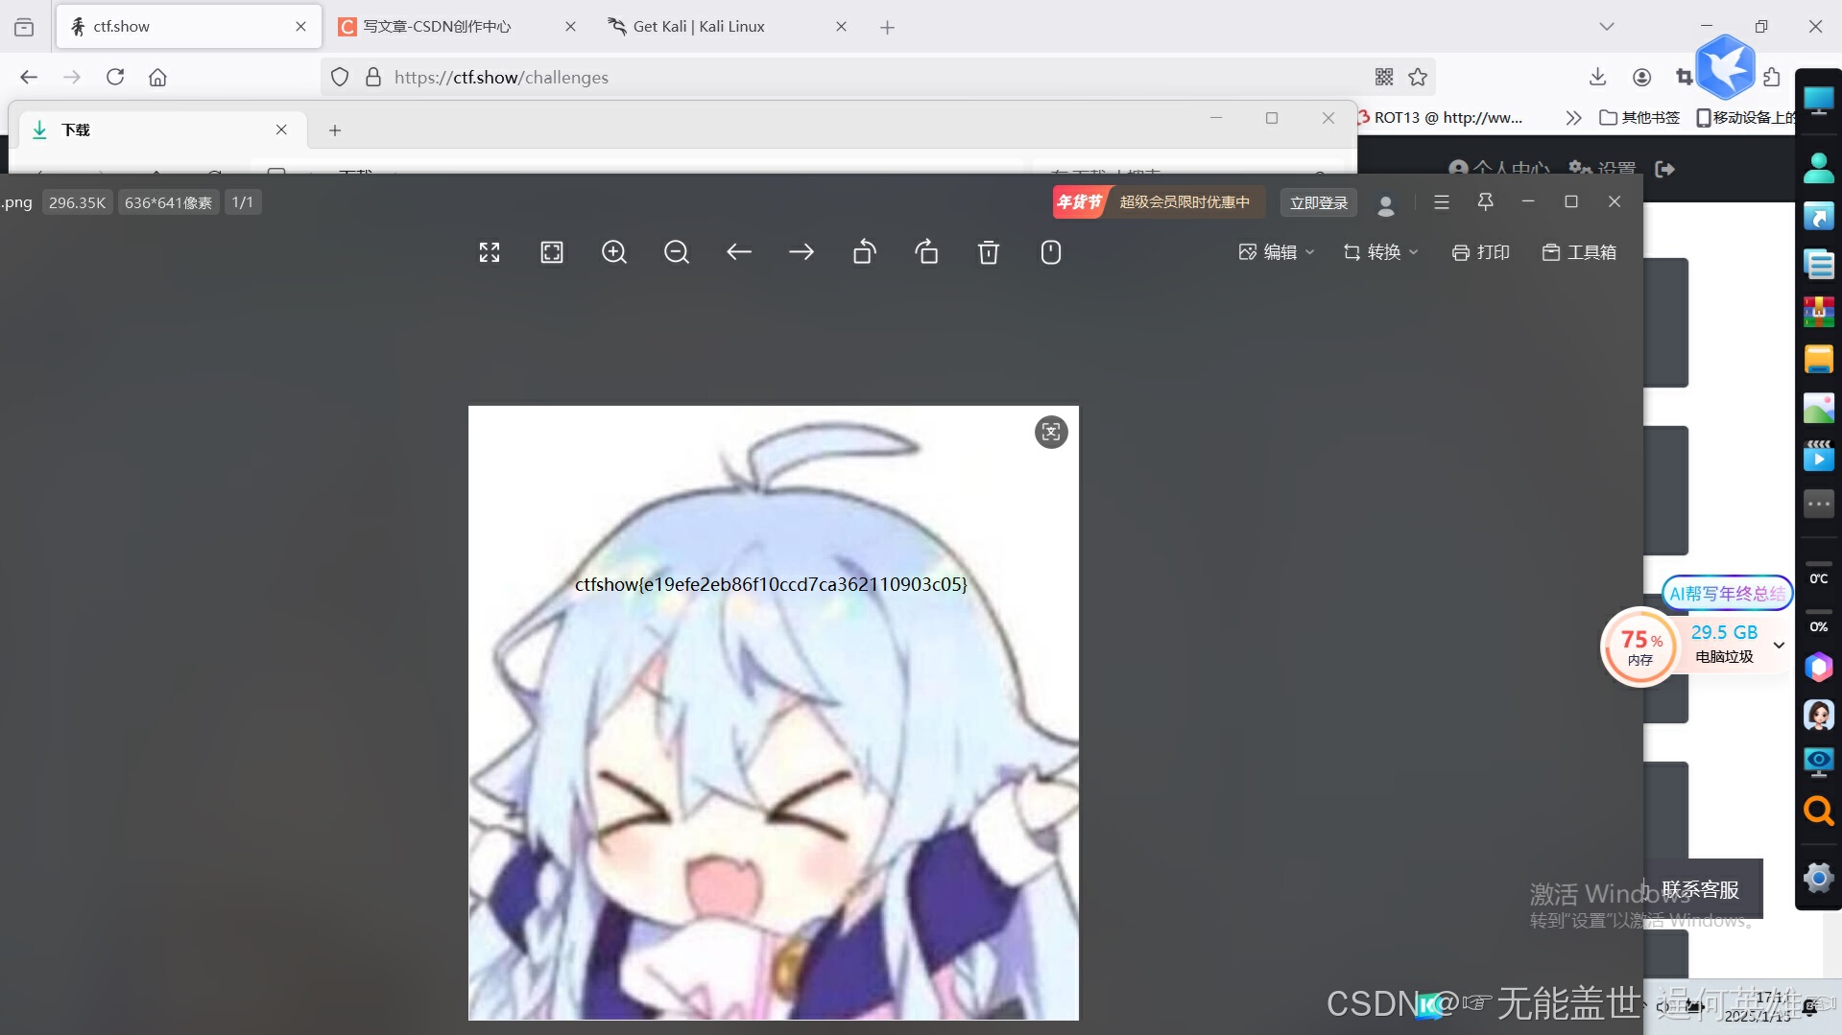Screen dimensions: 1842x1035
Task: Go to the previous image arrow
Action: point(739,252)
